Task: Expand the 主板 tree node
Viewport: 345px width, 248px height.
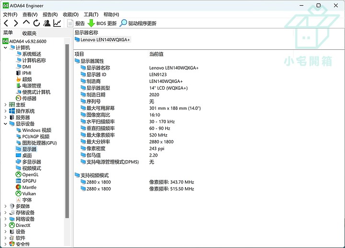Action: [x=5, y=105]
